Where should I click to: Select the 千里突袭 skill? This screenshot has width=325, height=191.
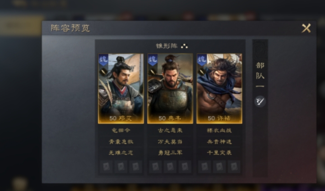(219, 153)
